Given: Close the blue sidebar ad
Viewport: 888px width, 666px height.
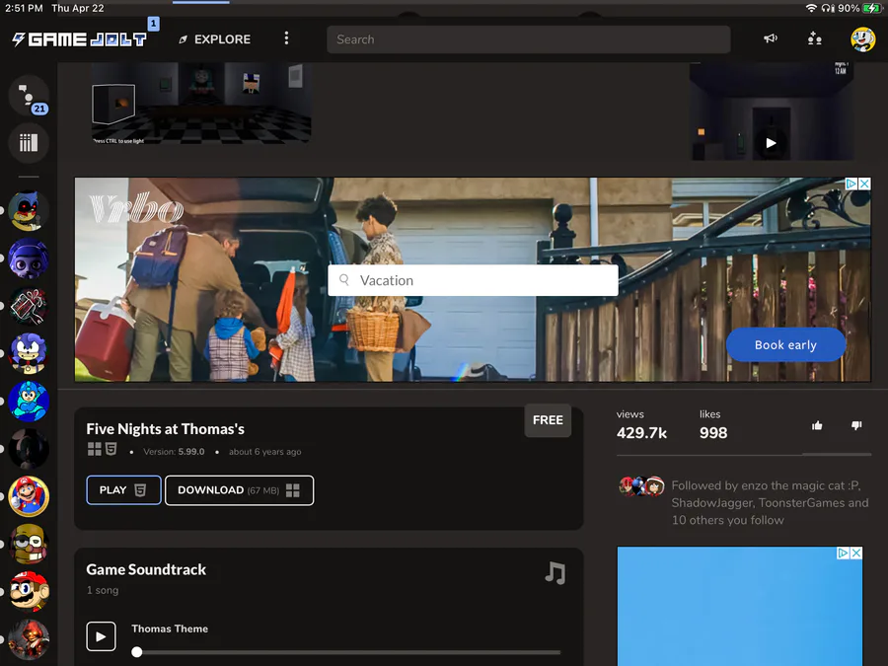Looking at the screenshot, I should [x=856, y=553].
